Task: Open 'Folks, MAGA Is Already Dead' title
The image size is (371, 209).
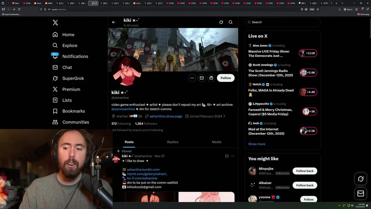Action: pyautogui.click(x=271, y=92)
